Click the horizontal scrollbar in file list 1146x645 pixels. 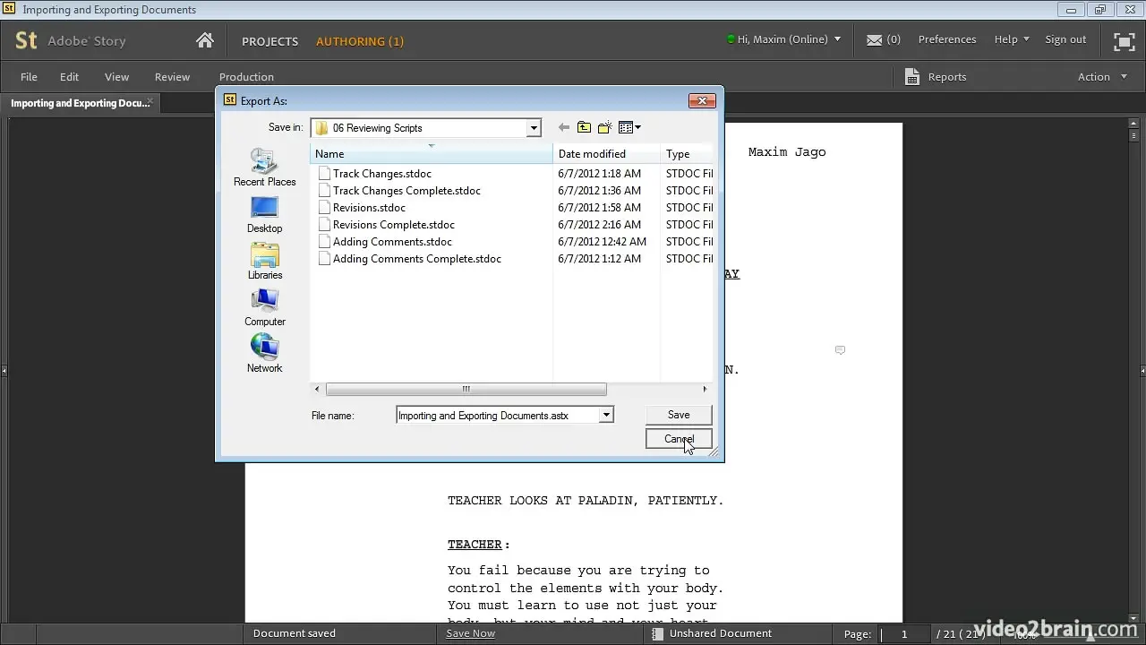tap(466, 389)
